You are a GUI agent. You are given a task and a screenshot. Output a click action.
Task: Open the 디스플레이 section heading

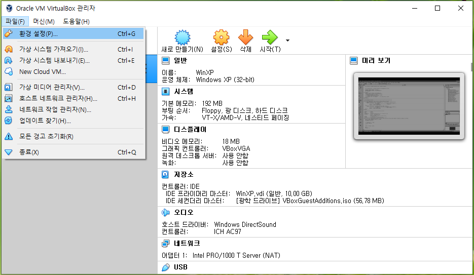coord(190,130)
